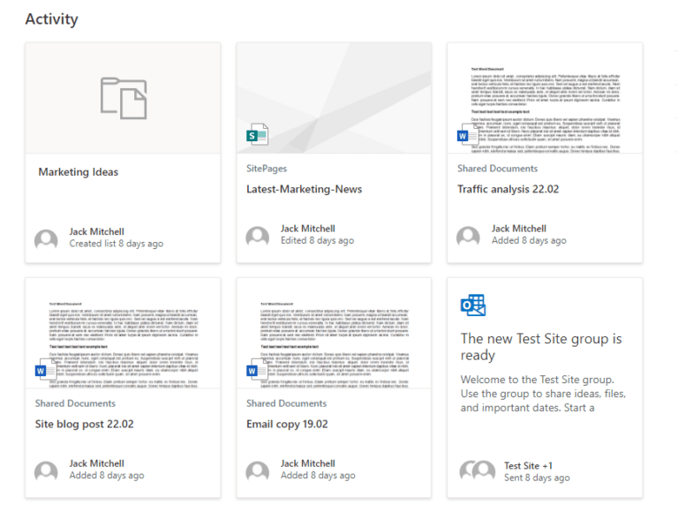Open the Marketing Ideas list title
The height and width of the screenshot is (512, 678).
click(x=79, y=172)
